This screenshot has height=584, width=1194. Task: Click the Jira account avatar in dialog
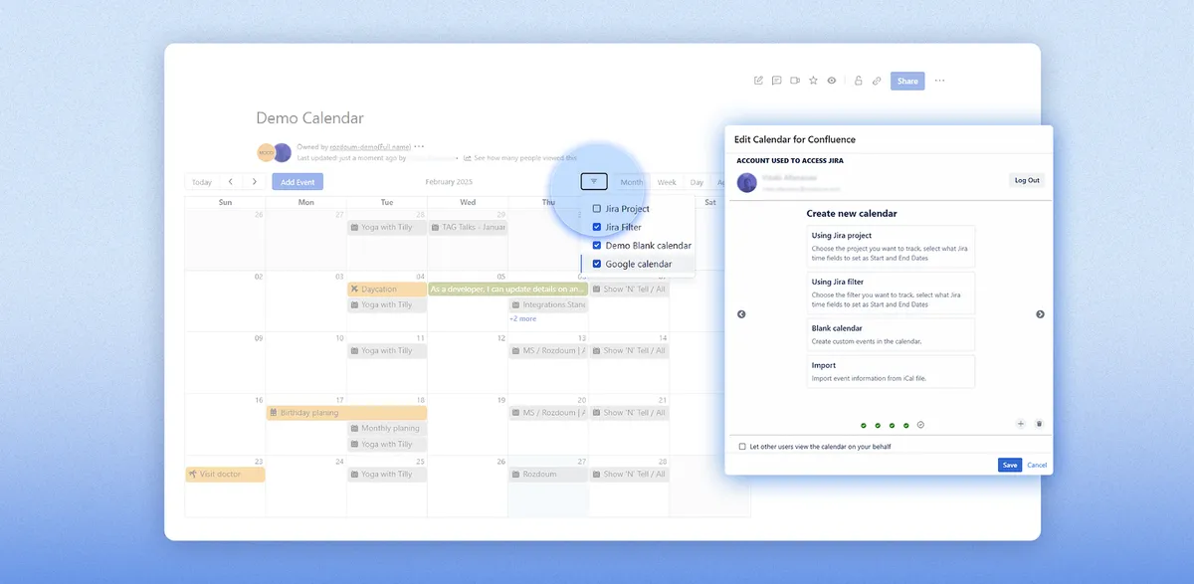click(746, 182)
